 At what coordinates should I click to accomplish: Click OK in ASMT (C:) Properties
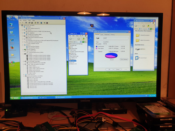(x=109, y=69)
